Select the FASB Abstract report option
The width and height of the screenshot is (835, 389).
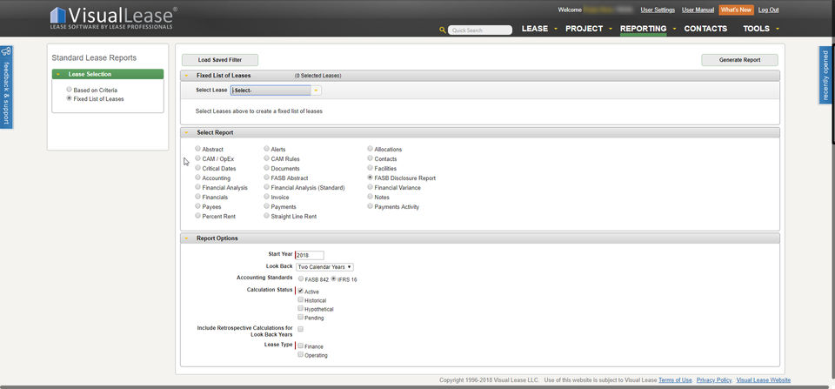click(x=267, y=178)
